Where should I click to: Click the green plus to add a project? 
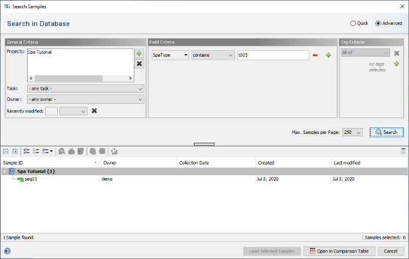[x=139, y=53]
